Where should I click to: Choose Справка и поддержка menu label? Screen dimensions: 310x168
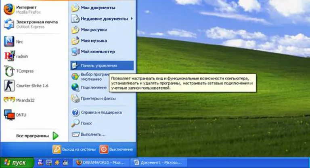point(101,112)
